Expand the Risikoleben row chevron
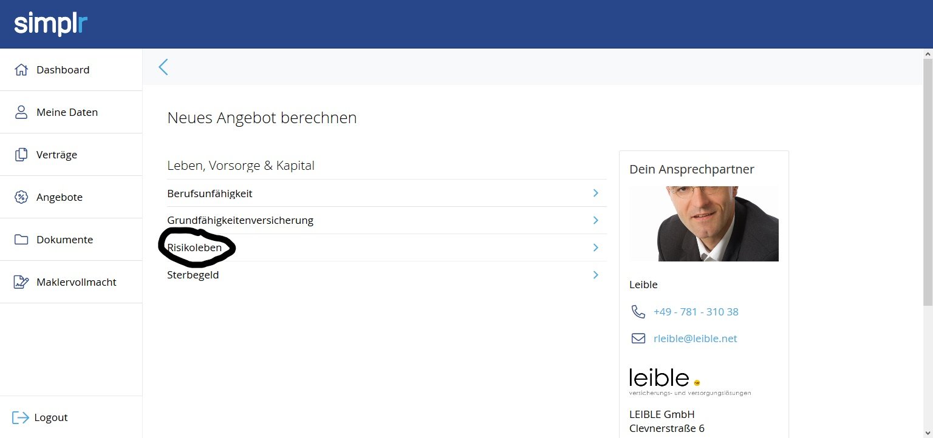 tap(596, 248)
